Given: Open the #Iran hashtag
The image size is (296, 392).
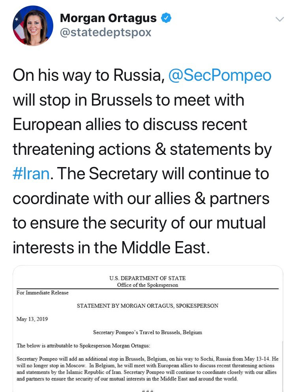Looking at the screenshot, I should click(x=31, y=174).
